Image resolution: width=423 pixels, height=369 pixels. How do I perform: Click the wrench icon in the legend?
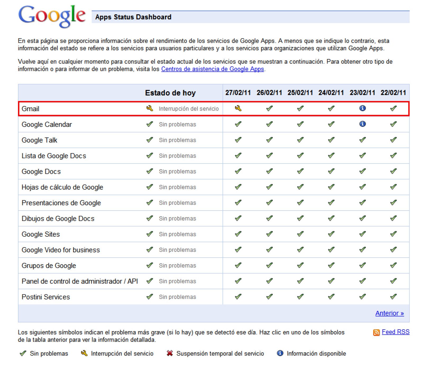coord(84,353)
